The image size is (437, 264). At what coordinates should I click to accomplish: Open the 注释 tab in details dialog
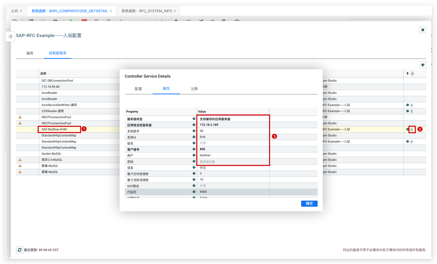[194, 89]
